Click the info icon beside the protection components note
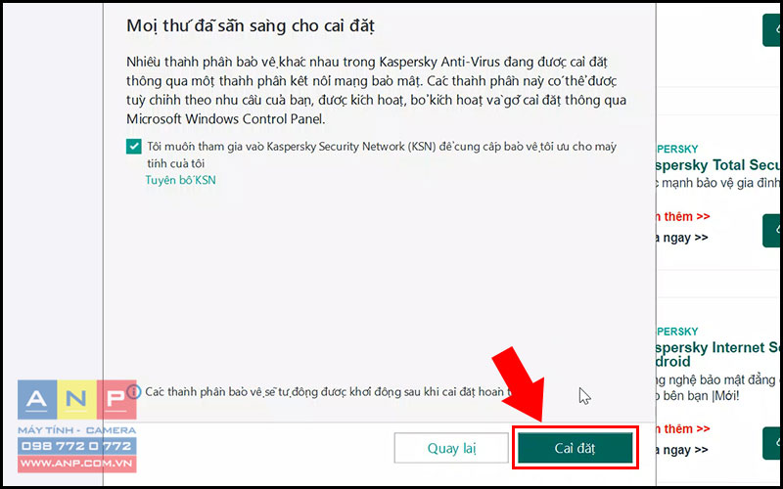783x489 pixels. (x=133, y=392)
